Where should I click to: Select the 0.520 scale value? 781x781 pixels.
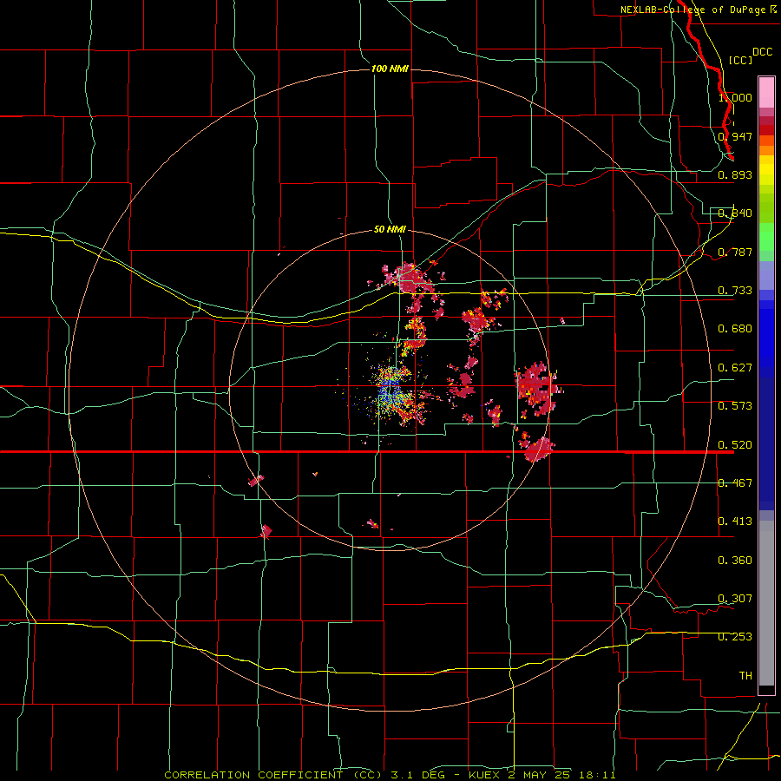click(735, 444)
